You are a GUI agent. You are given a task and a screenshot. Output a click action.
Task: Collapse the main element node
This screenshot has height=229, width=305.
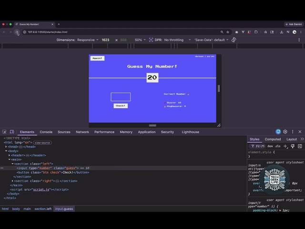point(9,160)
